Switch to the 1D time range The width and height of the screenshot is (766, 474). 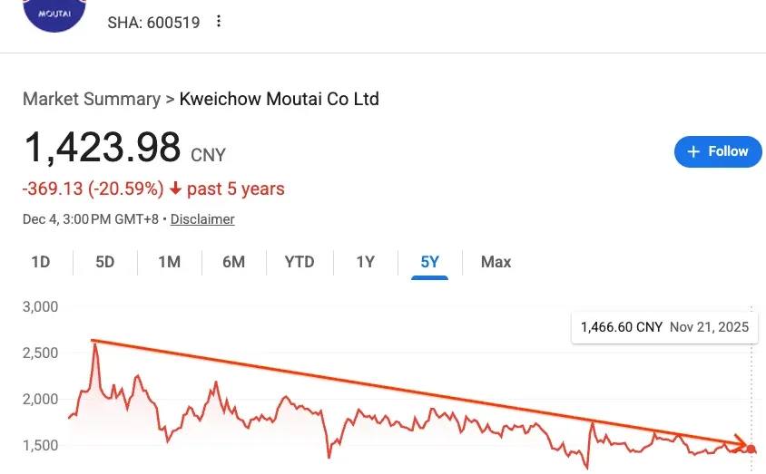click(41, 262)
